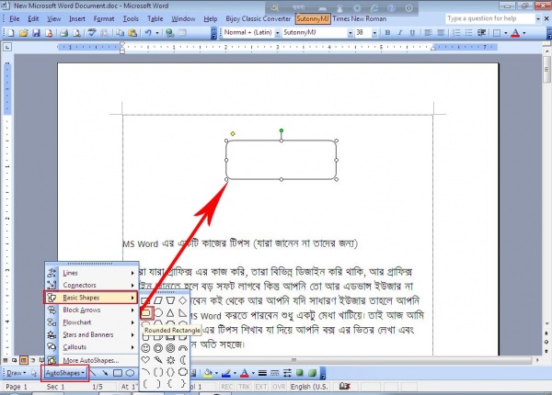This screenshot has width=552, height=395.
Task: Open the Format menu
Action: (104, 19)
